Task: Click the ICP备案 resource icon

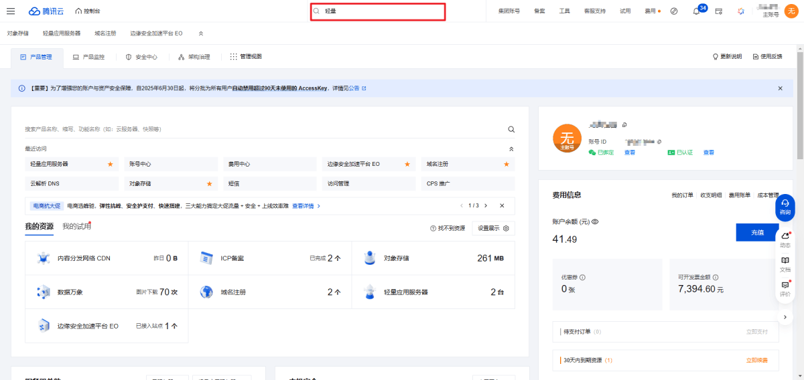Action: point(206,258)
